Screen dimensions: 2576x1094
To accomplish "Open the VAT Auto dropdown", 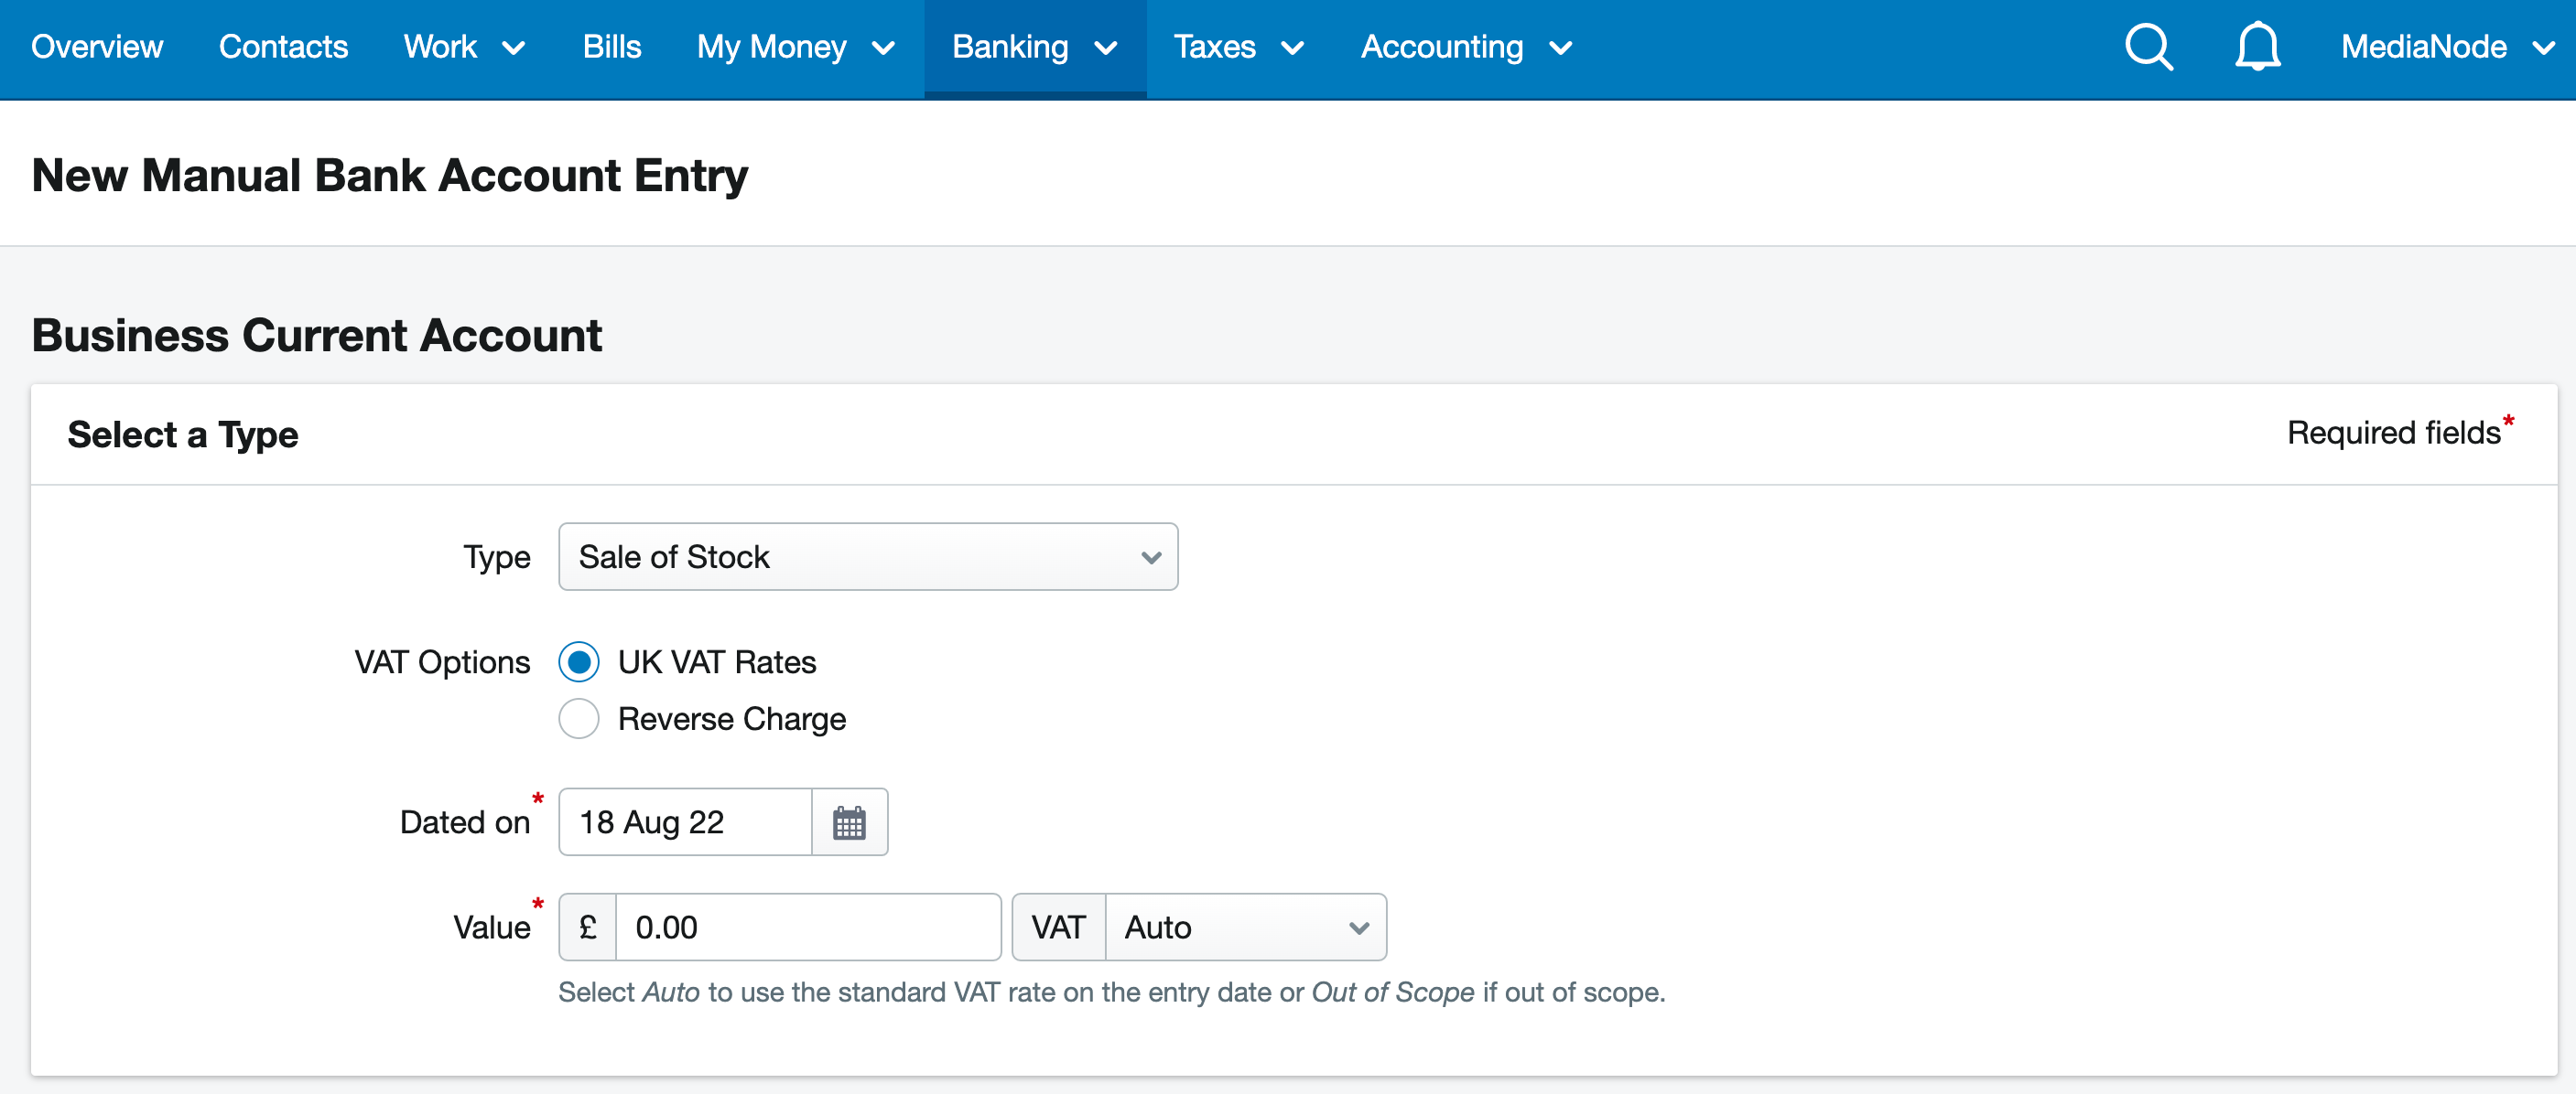I will [1245, 928].
